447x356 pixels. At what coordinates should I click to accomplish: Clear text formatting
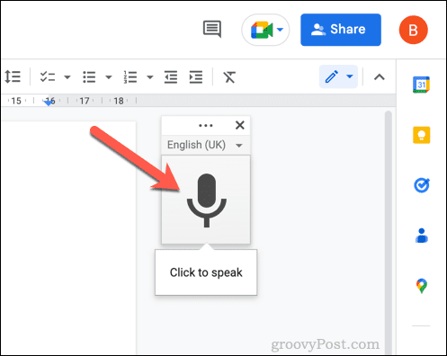pyautogui.click(x=229, y=77)
